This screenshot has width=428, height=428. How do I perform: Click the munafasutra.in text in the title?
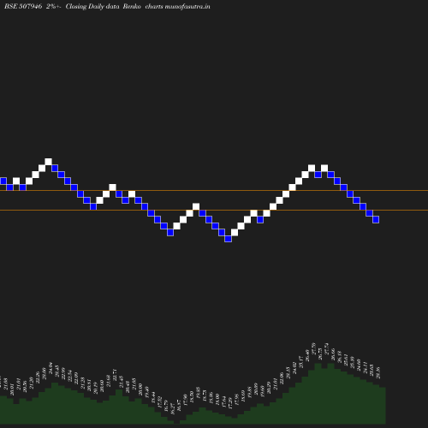[x=187, y=6]
